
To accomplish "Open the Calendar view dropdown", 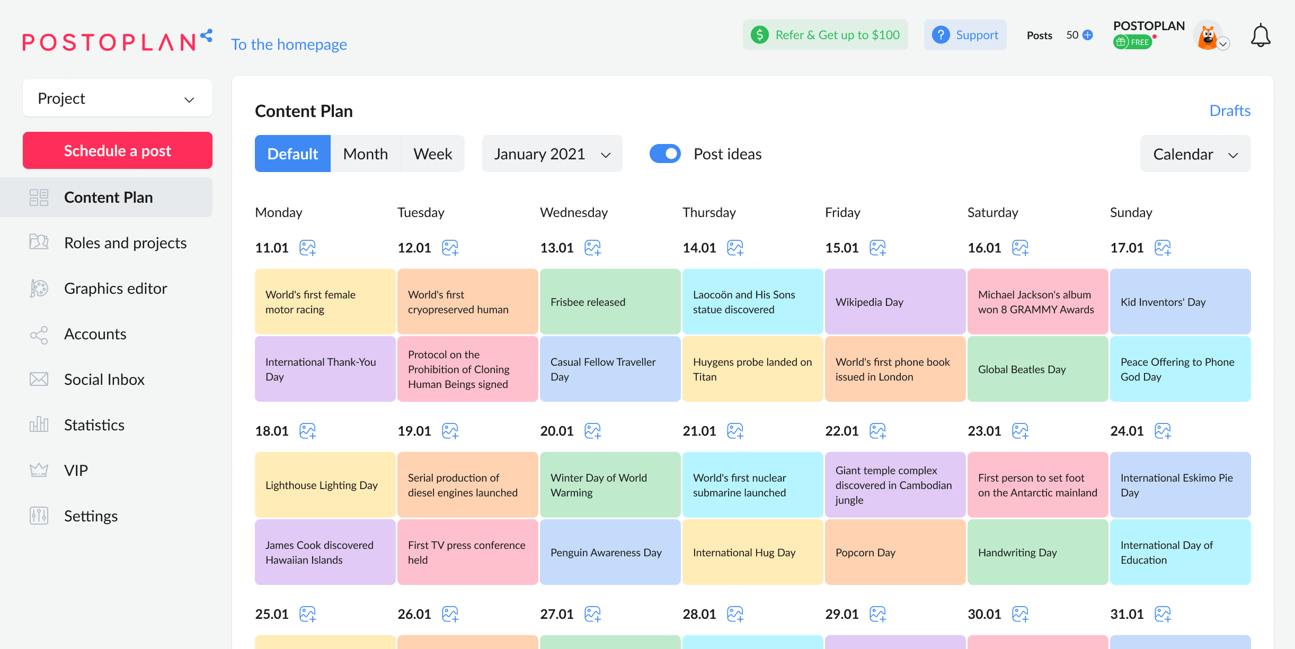I will (x=1195, y=154).
